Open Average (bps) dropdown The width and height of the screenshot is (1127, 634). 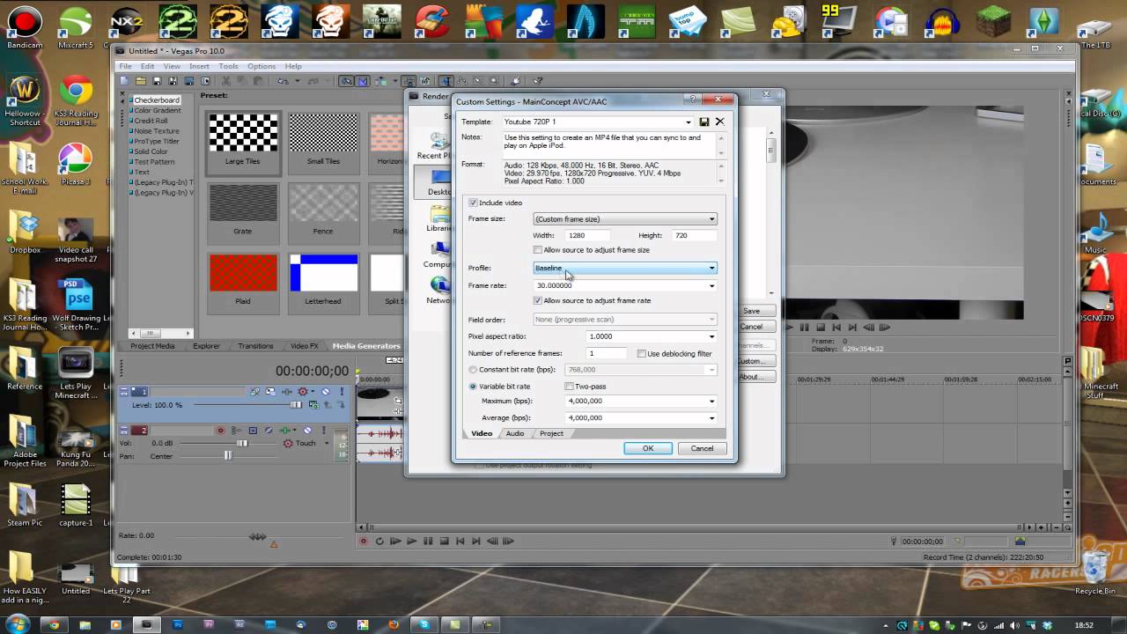(641, 417)
